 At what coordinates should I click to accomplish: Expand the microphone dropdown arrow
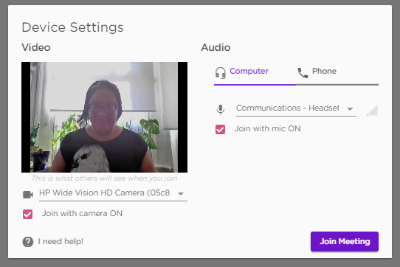(350, 109)
